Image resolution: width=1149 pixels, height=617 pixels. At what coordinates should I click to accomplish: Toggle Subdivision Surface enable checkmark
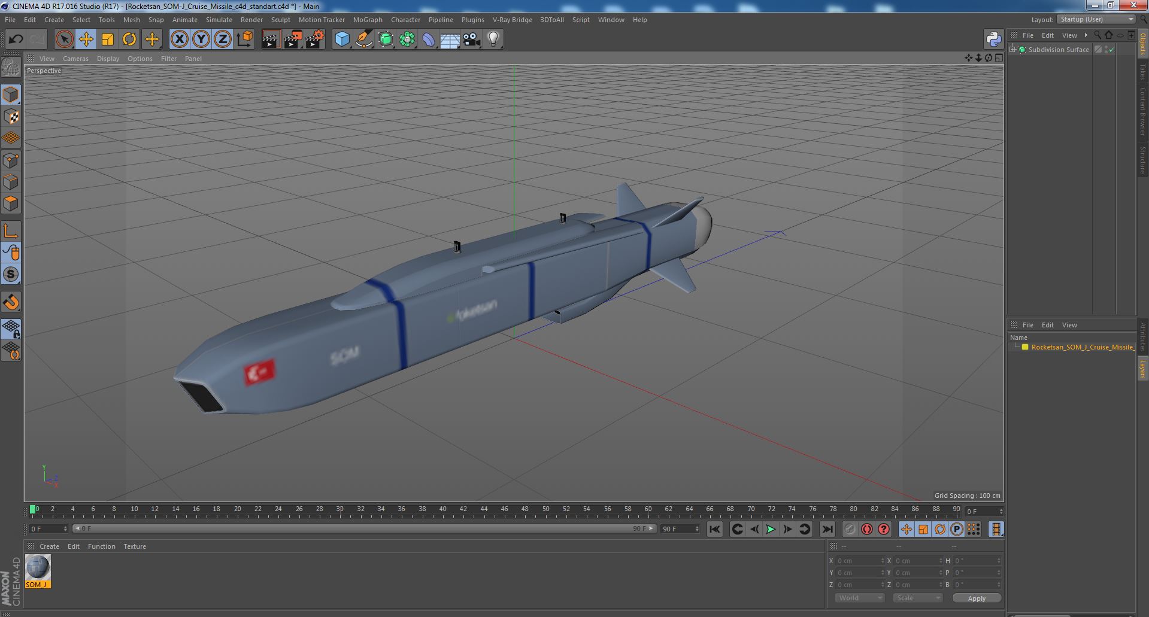[x=1111, y=50]
